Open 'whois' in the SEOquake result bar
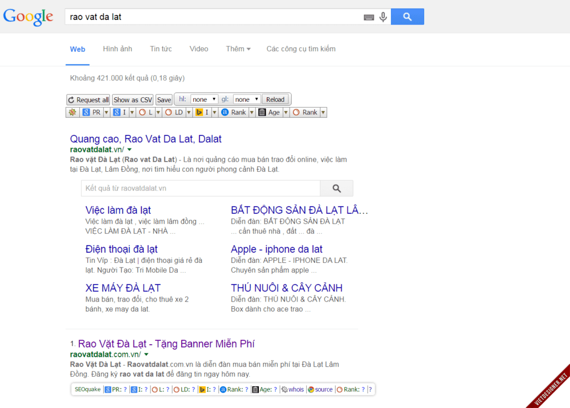Viewport: 570px width, 408px height. pyautogui.click(x=292, y=389)
